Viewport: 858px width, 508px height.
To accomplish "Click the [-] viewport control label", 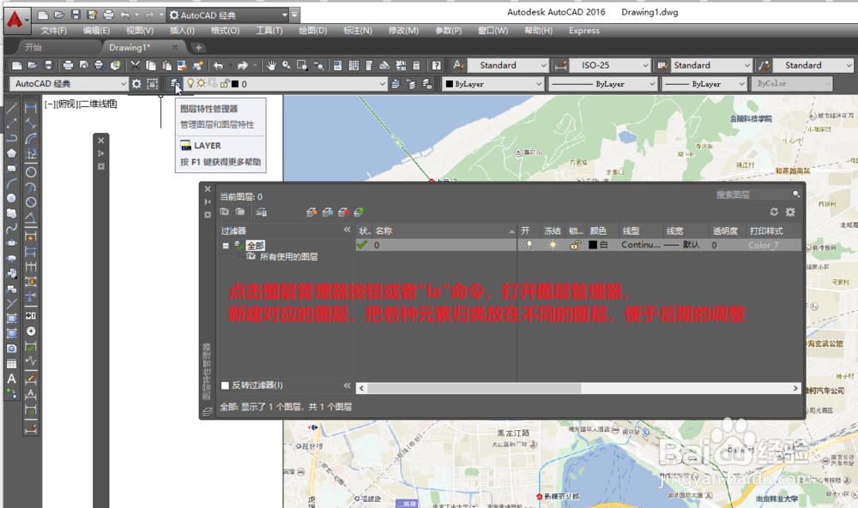I will click(x=50, y=104).
